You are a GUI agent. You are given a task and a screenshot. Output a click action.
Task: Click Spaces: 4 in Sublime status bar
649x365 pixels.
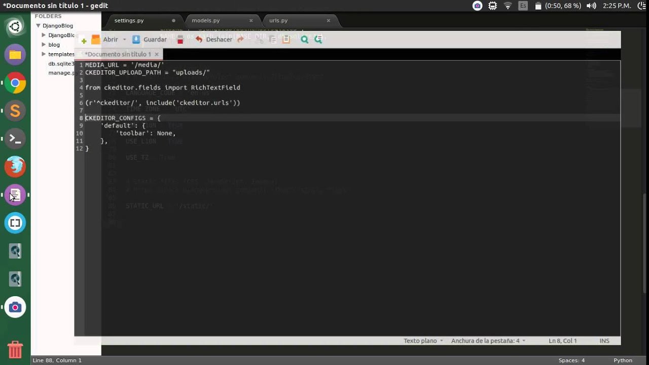pos(571,360)
